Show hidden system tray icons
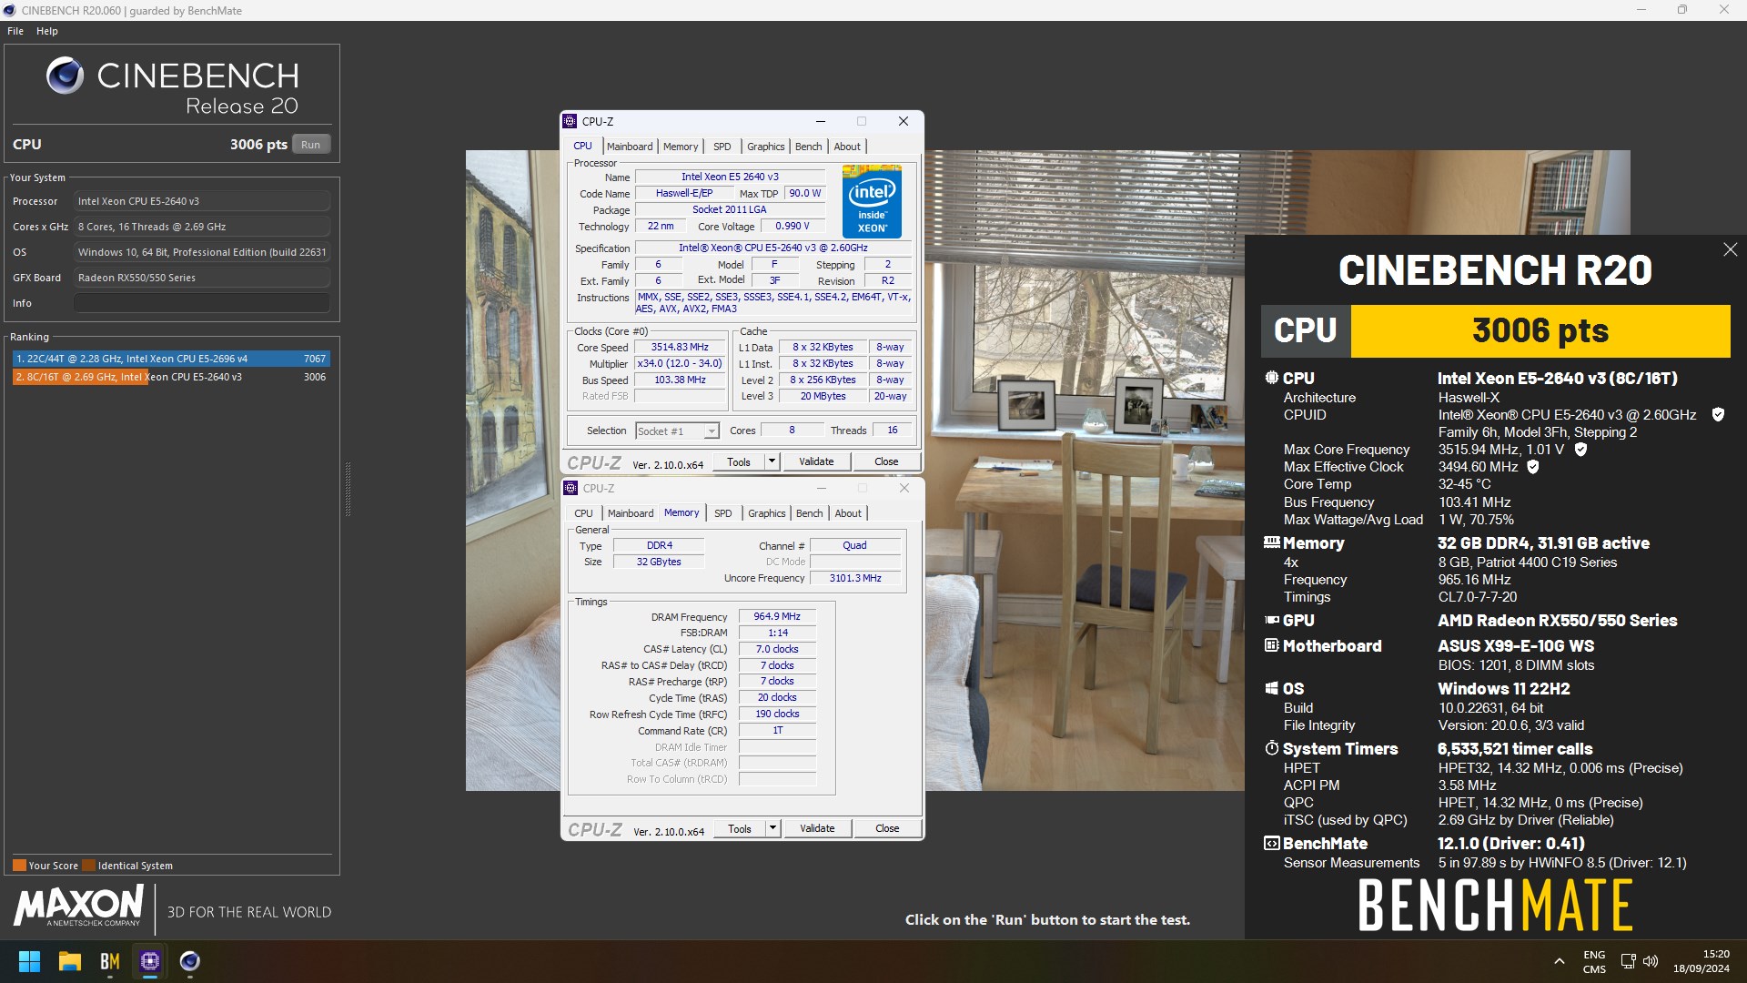1747x983 pixels. click(x=1559, y=961)
